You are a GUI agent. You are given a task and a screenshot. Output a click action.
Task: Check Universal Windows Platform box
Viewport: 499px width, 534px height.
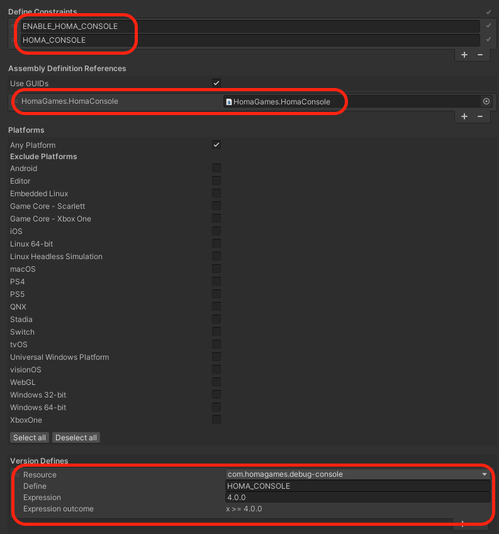coord(216,357)
